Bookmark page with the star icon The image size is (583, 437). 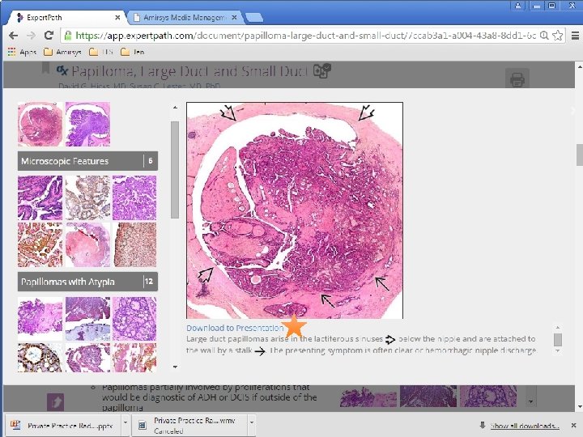(557, 36)
